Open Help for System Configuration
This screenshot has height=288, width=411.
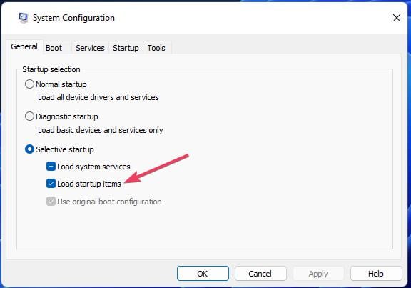pos(376,274)
